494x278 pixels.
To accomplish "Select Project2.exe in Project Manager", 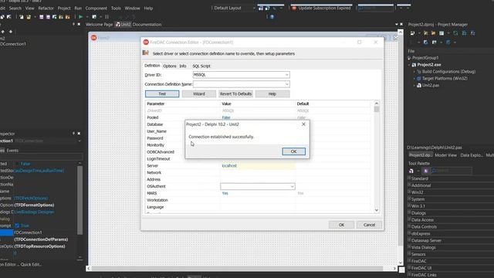I will pos(429,65).
